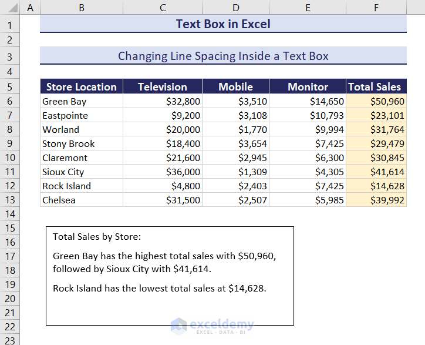Click the 'Total Sales by Store:' text line
The image size is (425, 345).
tap(97, 237)
